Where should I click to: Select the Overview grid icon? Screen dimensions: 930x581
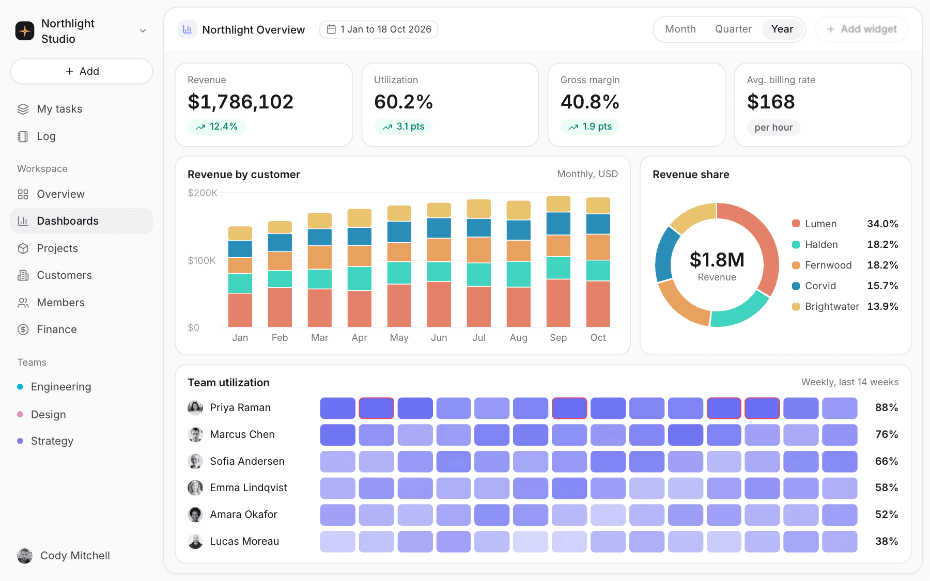tap(23, 194)
